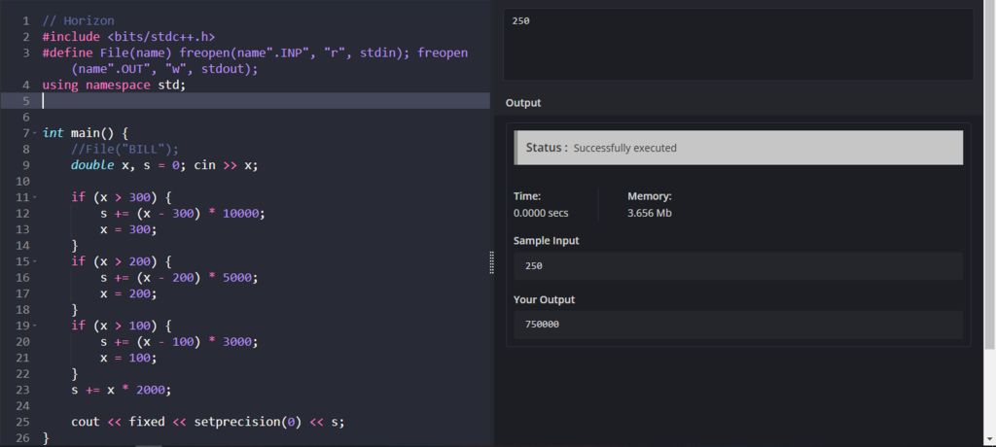Screen dimensions: 996x447
Task: Click the custom input box containing 250
Action: pos(737,44)
